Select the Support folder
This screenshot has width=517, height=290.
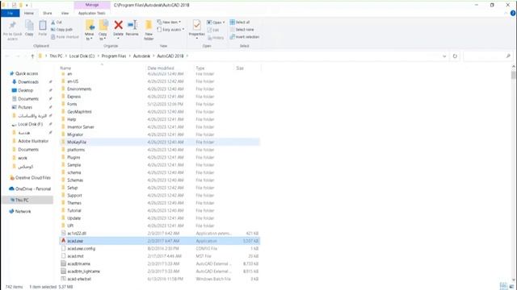tap(160, 195)
